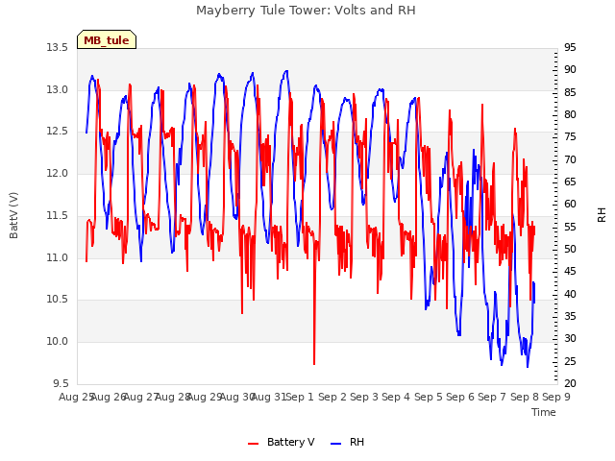Click the lowest red voltage spike near 9.7 V
Screen dimensions: 615x461
(x=314, y=363)
